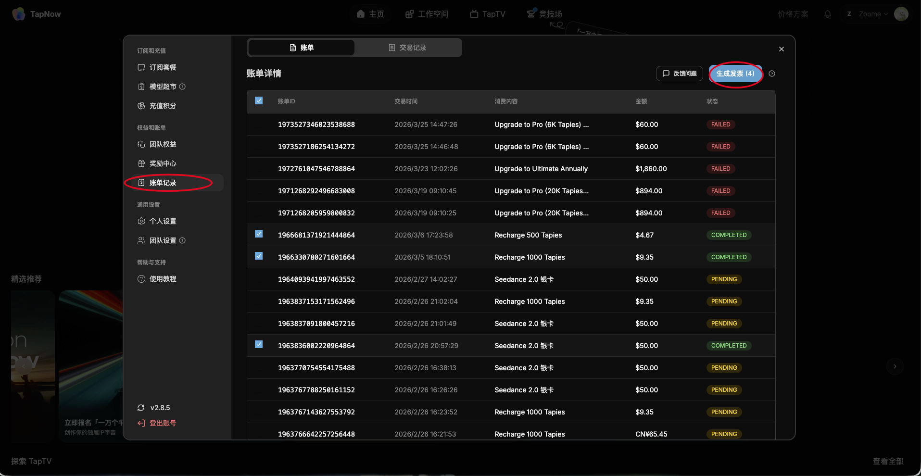Click 登出账号 to log out
921x476 pixels.
157,423
